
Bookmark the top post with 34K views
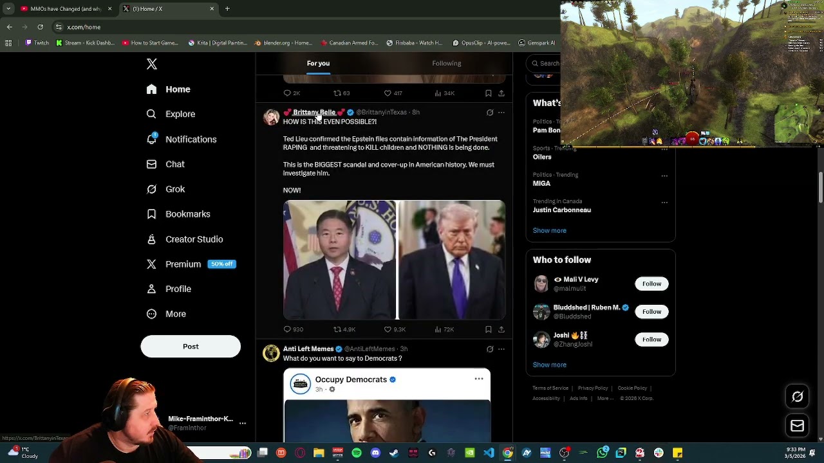pyautogui.click(x=489, y=93)
